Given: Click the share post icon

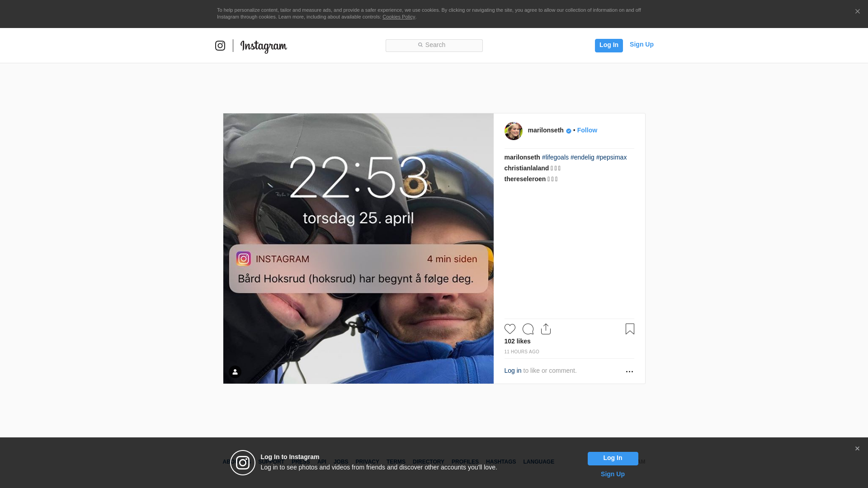Looking at the screenshot, I should 546,329.
